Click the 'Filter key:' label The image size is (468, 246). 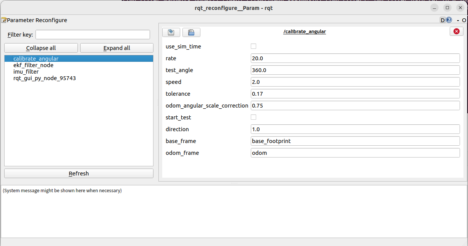click(x=20, y=35)
